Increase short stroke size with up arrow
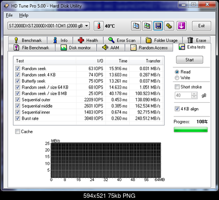This screenshot has width=219, height=200. click(194, 93)
